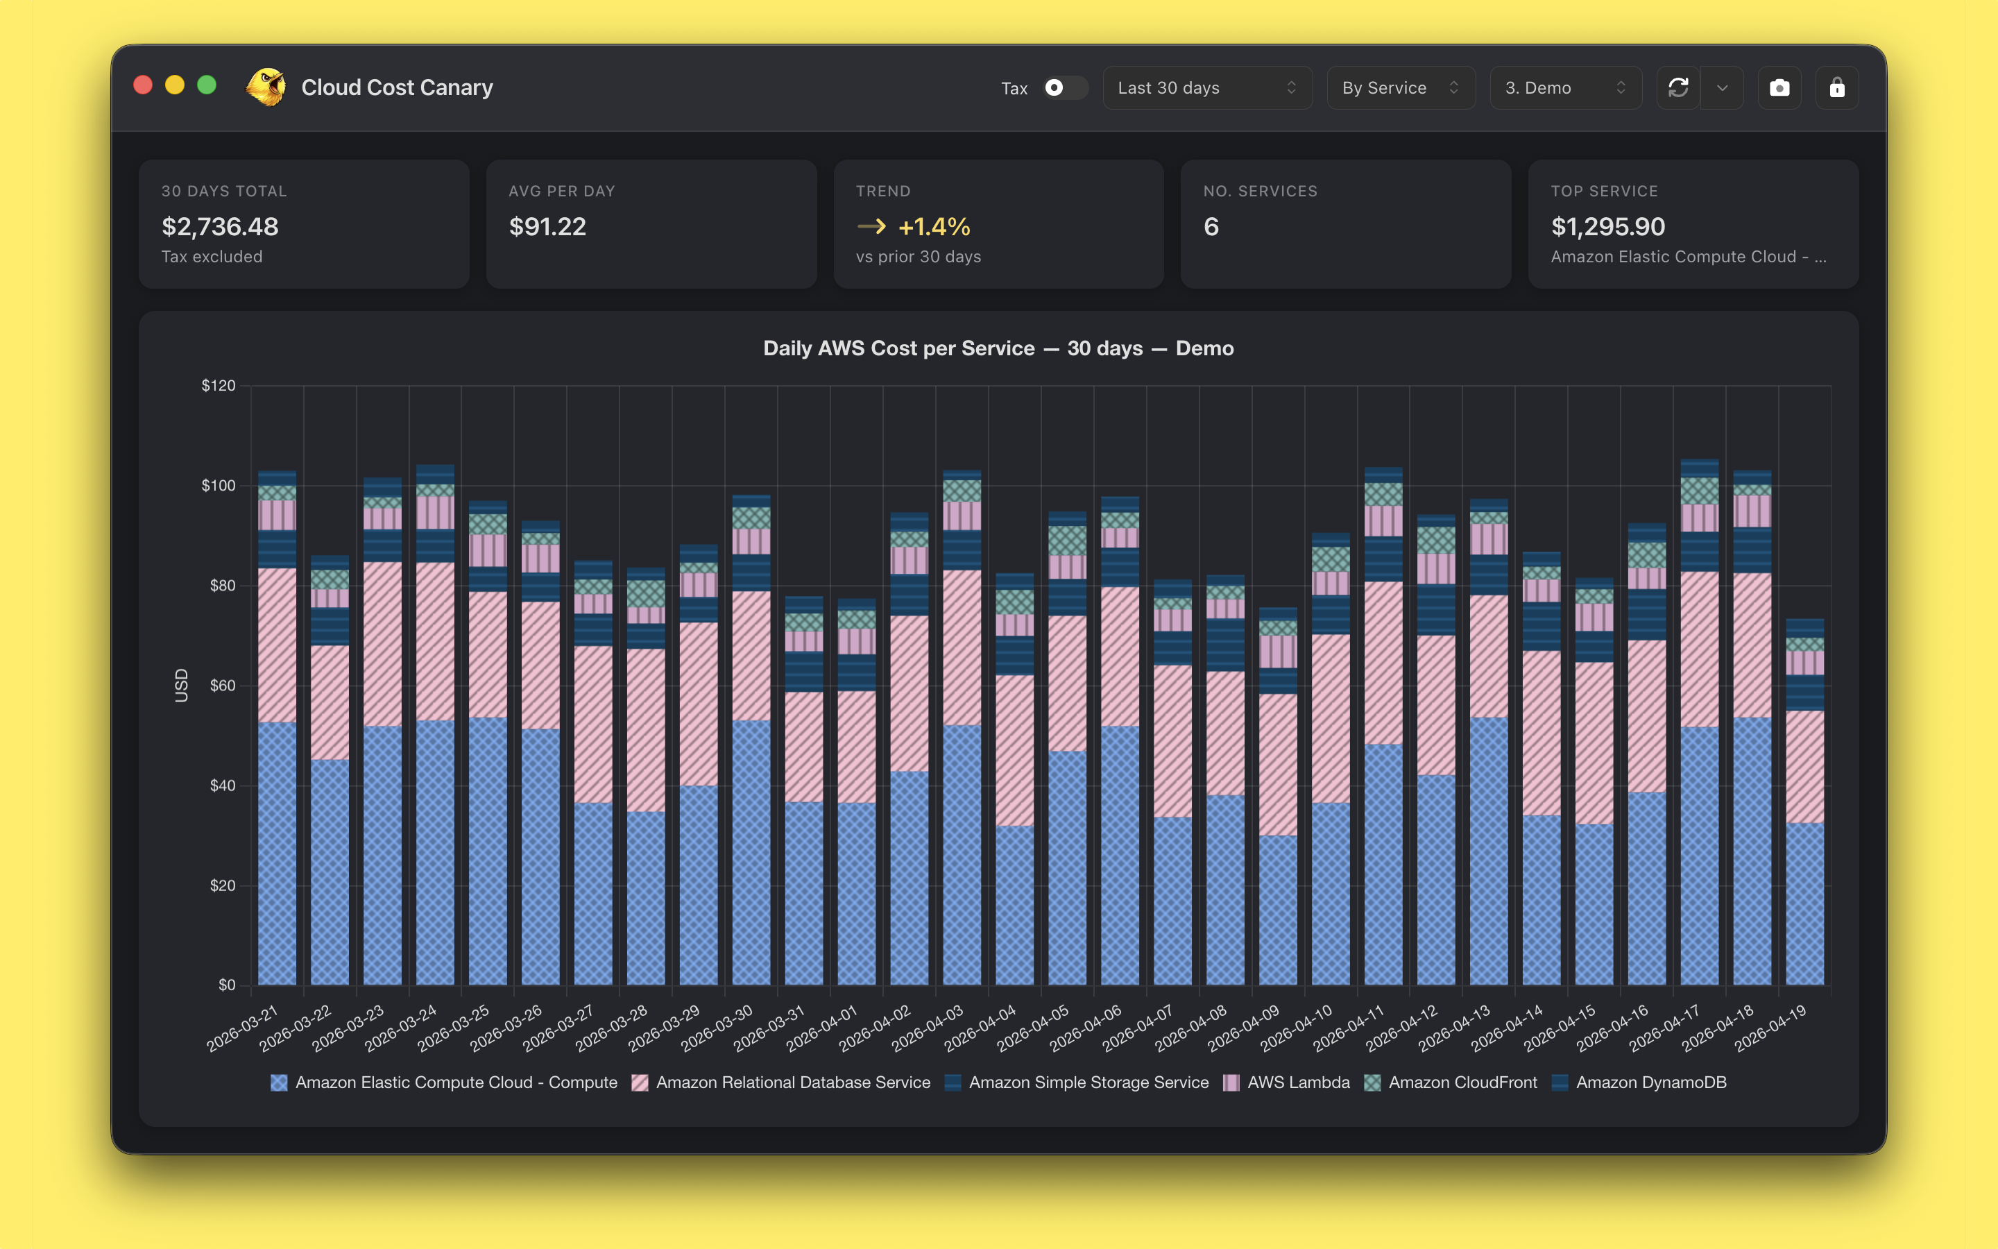1998x1249 pixels.
Task: Click the bar for 2026-04-19
Action: coord(1805,801)
